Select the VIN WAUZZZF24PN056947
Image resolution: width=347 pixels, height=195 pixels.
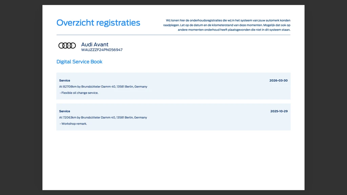pyautogui.click(x=102, y=50)
